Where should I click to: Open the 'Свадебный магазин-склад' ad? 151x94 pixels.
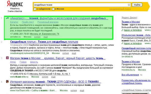click(136, 48)
